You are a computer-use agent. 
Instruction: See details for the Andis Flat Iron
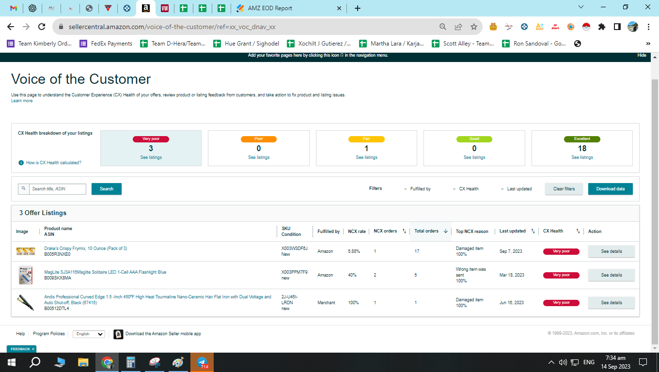pyautogui.click(x=612, y=303)
